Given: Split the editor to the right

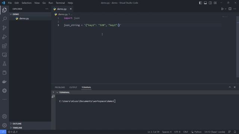Looking at the screenshot, I should (230, 9).
